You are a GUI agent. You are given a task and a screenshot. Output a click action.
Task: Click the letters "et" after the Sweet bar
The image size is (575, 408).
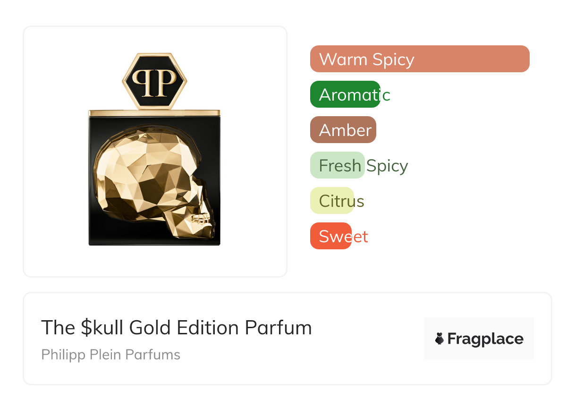361,237
